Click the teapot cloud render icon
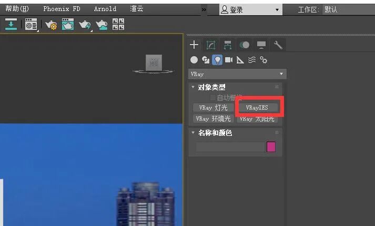Screen dimensions: 375x226 [102, 25]
